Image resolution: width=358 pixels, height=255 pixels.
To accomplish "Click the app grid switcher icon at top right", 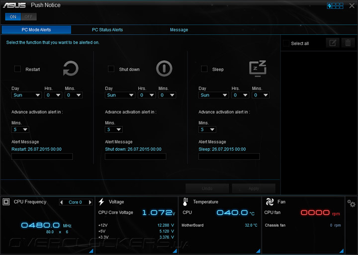I will [335, 5].
